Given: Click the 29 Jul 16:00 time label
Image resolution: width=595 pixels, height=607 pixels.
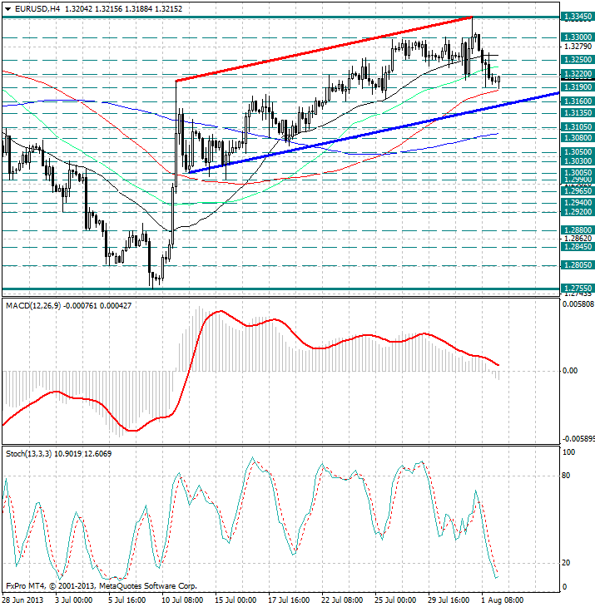Looking at the screenshot, I should [449, 600].
